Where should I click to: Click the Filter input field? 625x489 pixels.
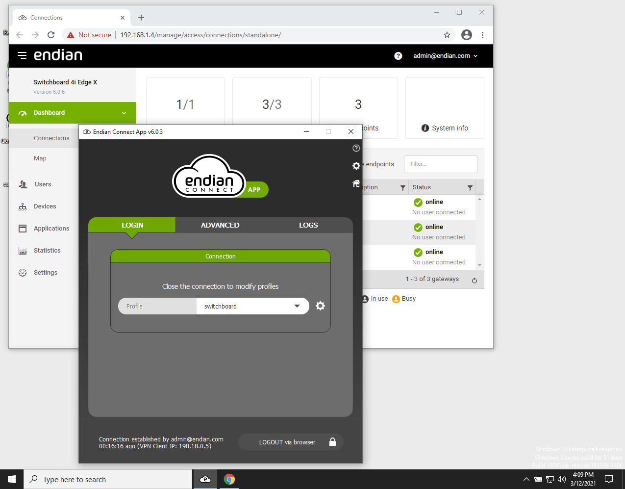coord(440,164)
